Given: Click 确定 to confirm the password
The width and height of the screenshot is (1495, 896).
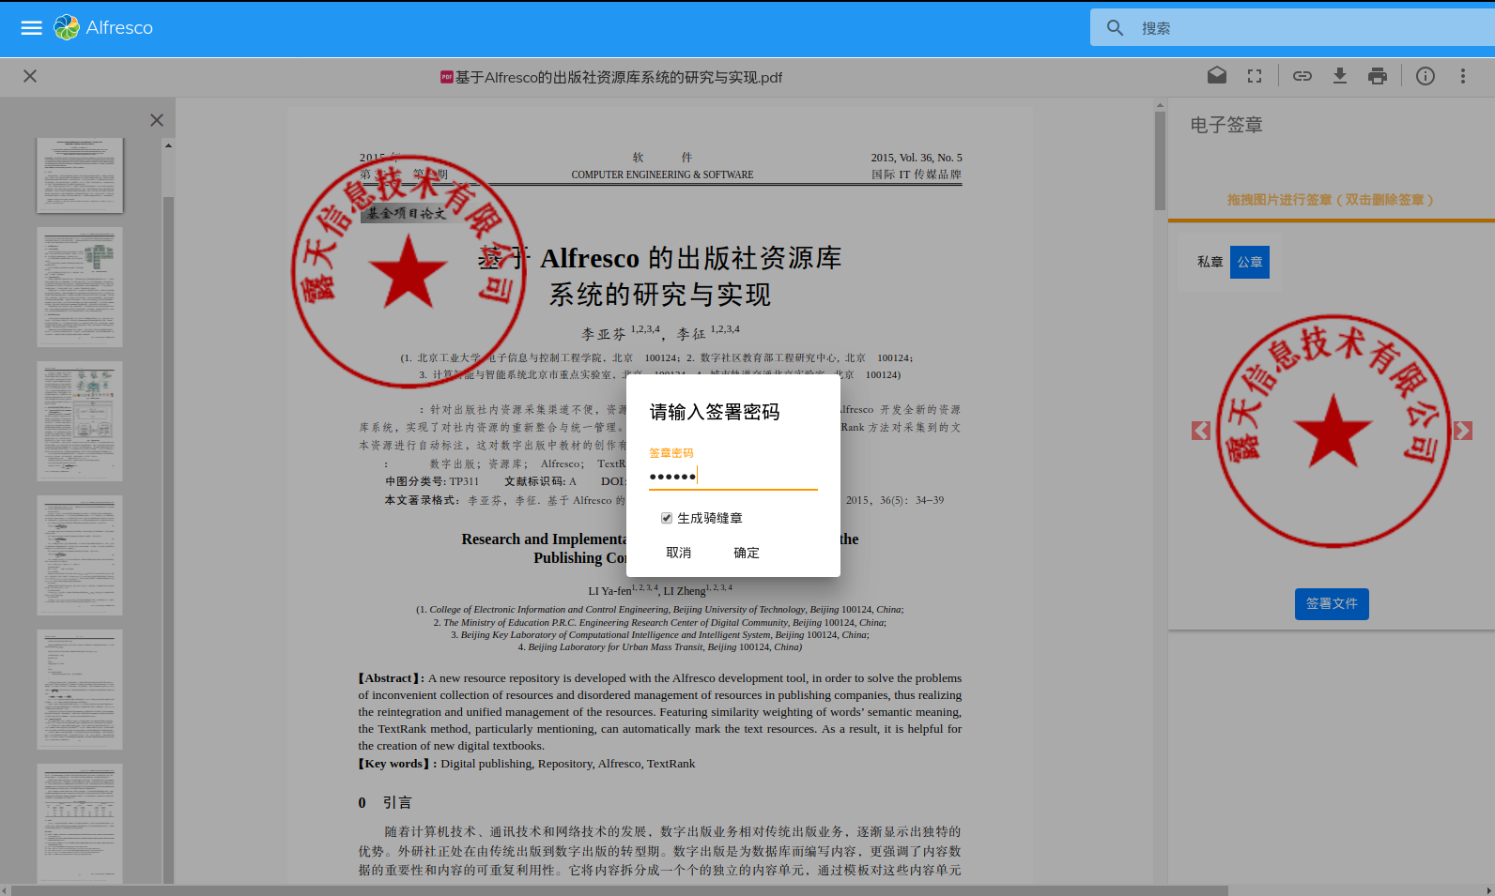Looking at the screenshot, I should tap(747, 553).
